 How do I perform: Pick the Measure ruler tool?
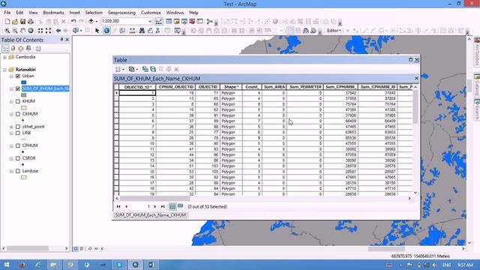132,31
